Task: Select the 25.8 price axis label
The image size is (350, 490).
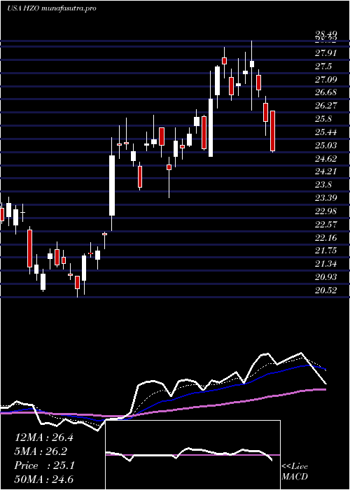Action: [x=323, y=119]
